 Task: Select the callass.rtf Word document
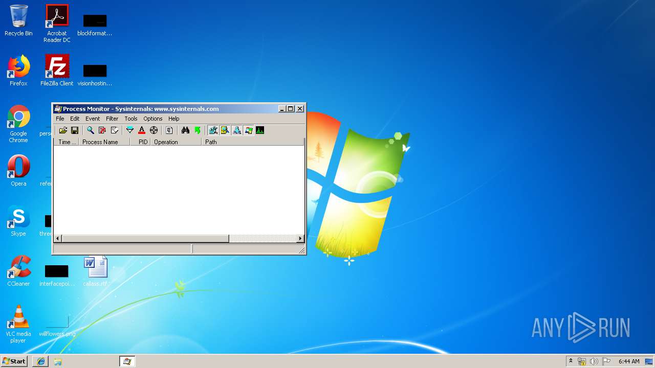click(x=95, y=271)
